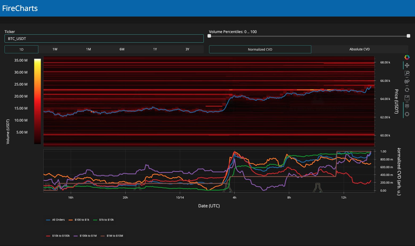The image size is (415, 246).
Task: Click the Normalized CVD button
Action: coord(260,49)
